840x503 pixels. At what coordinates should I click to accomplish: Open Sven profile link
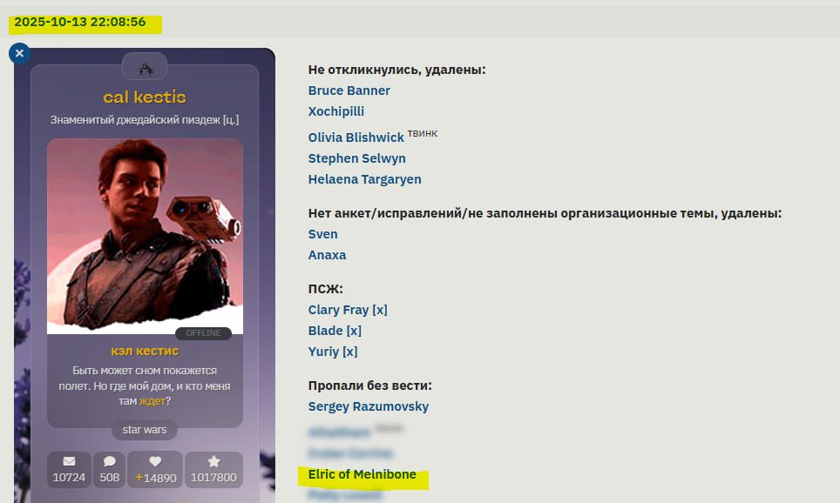coord(322,234)
